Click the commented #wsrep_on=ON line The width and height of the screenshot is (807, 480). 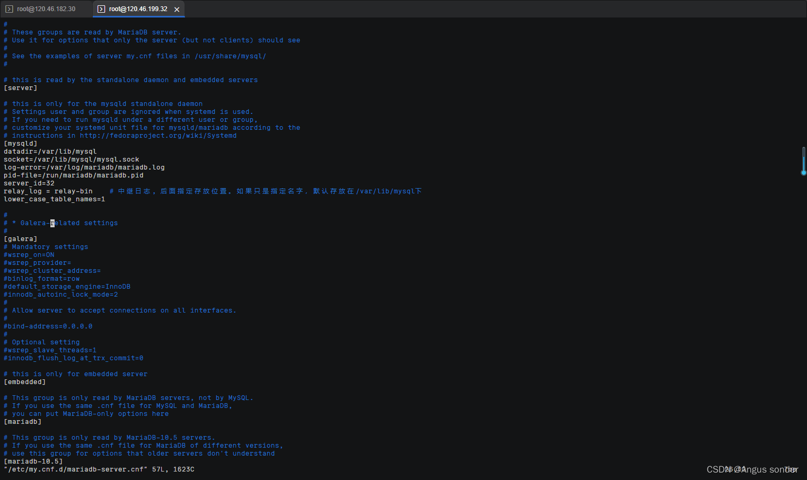(29, 254)
